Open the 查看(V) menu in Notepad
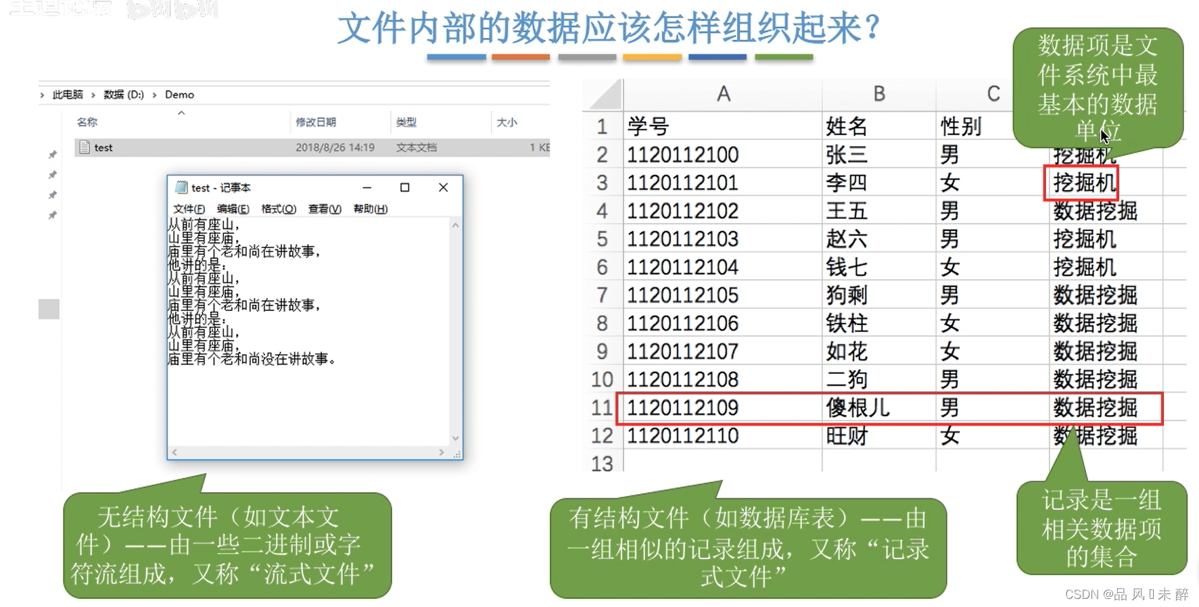This screenshot has width=1199, height=607. [x=325, y=209]
